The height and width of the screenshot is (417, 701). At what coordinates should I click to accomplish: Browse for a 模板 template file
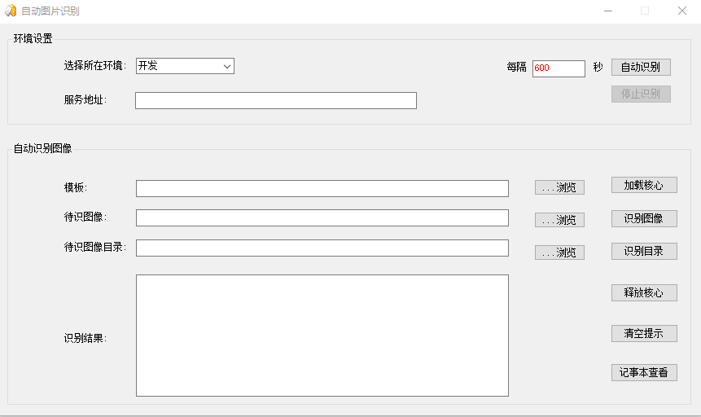click(559, 187)
